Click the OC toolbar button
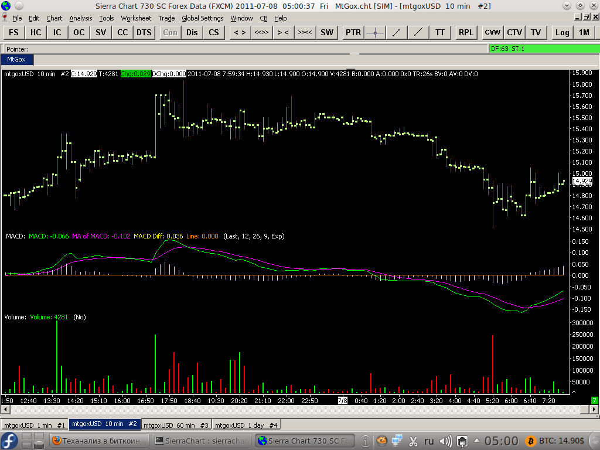This screenshot has height=450, width=600. pos(79,33)
